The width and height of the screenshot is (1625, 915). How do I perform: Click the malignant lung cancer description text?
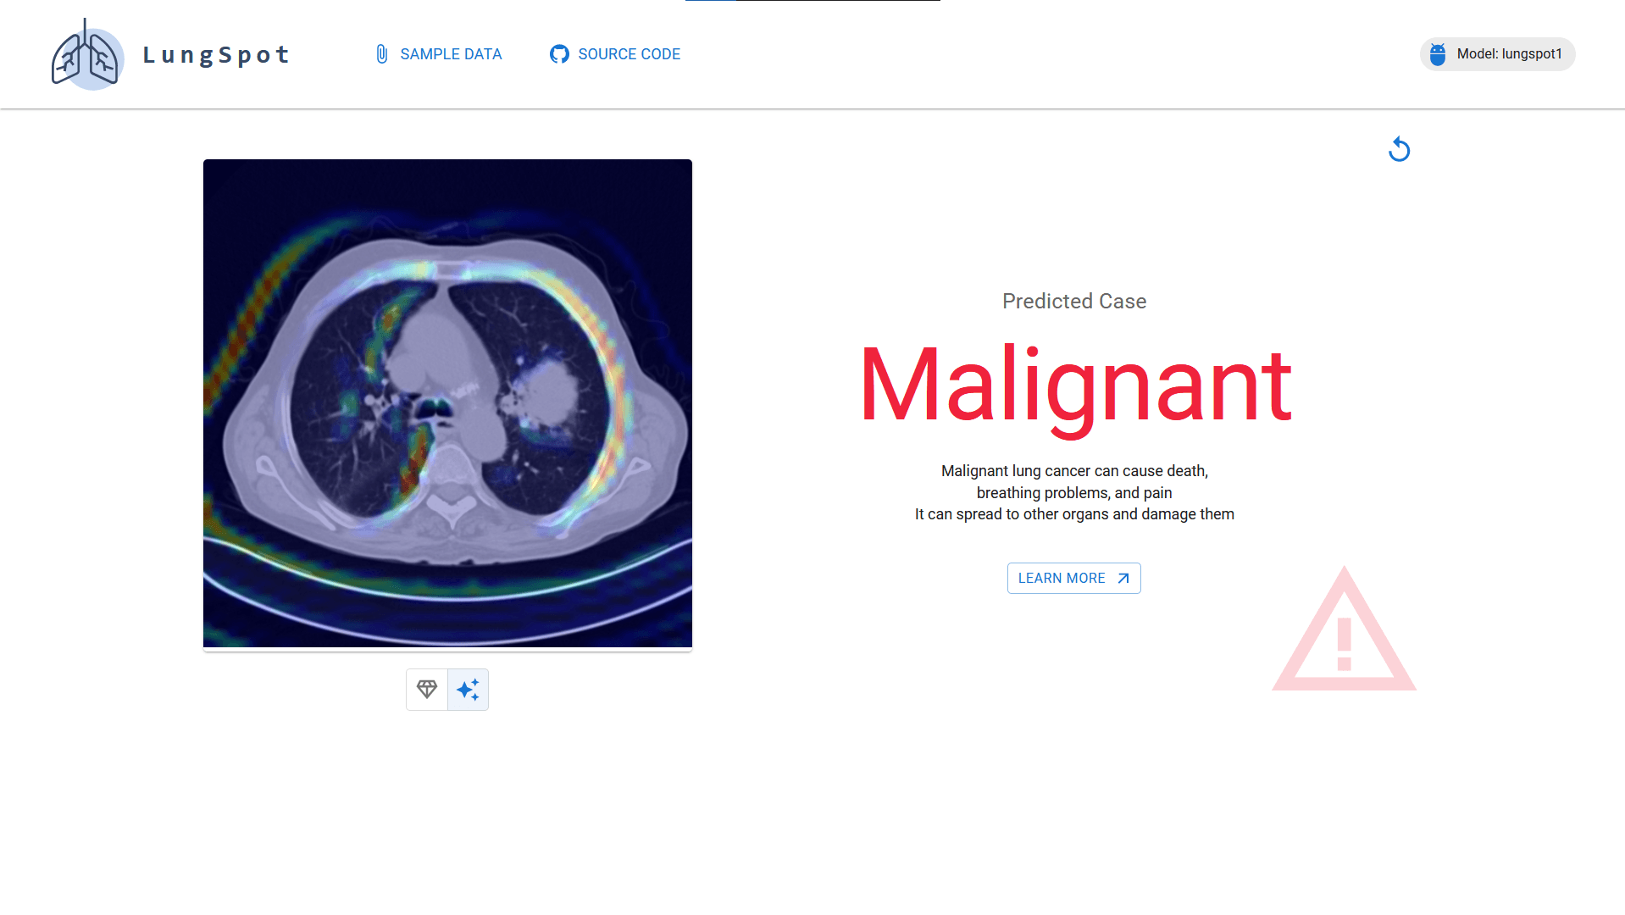point(1073,492)
